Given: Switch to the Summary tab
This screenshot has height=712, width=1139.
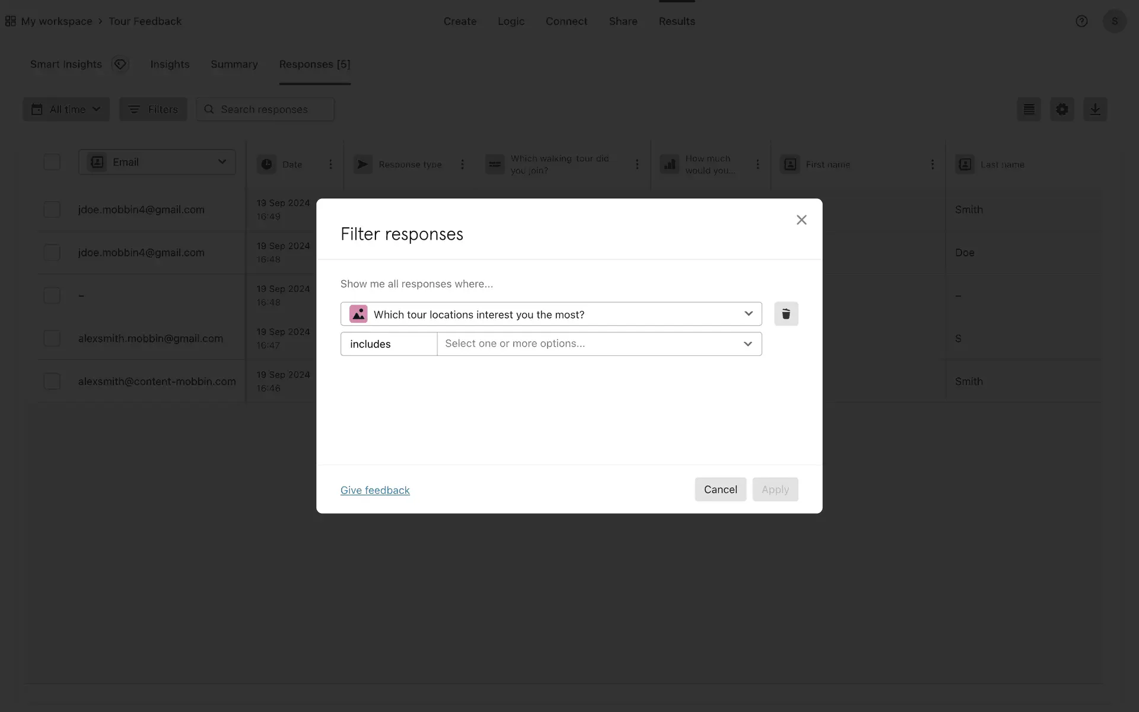Looking at the screenshot, I should pos(234,64).
